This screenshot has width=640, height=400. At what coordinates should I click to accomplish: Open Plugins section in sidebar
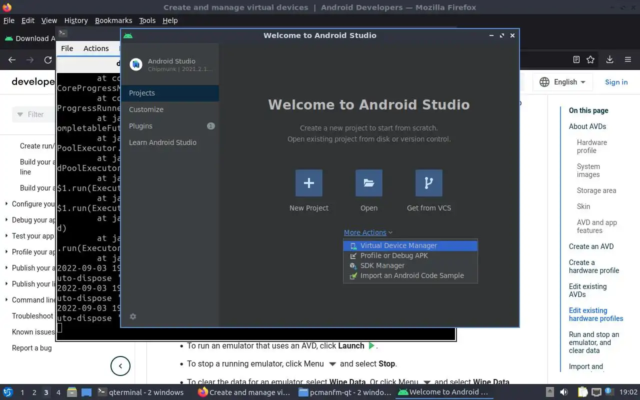point(170,126)
